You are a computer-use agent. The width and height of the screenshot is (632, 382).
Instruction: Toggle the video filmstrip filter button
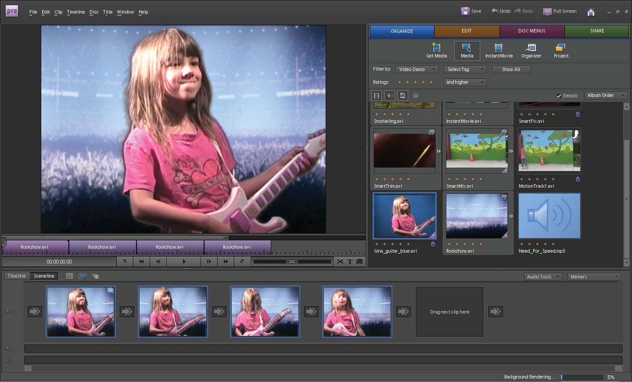[377, 96]
